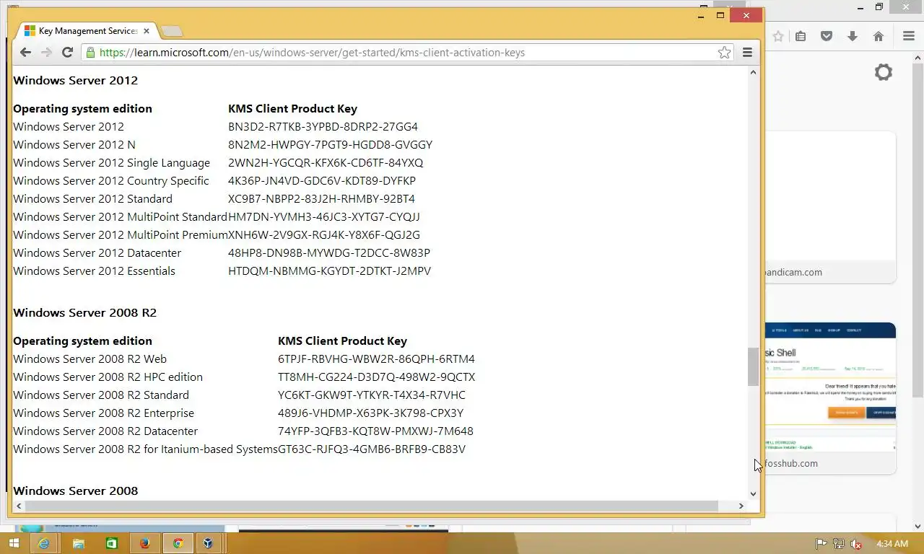Click the muted volume tray icon
924x554 pixels.
[856, 544]
